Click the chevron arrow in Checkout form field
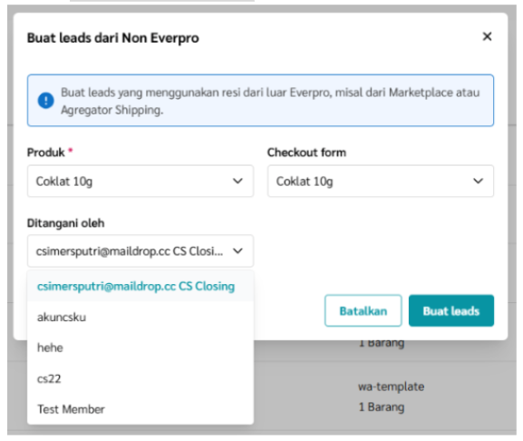Image resolution: width=523 pixels, height=441 pixels. tap(478, 181)
